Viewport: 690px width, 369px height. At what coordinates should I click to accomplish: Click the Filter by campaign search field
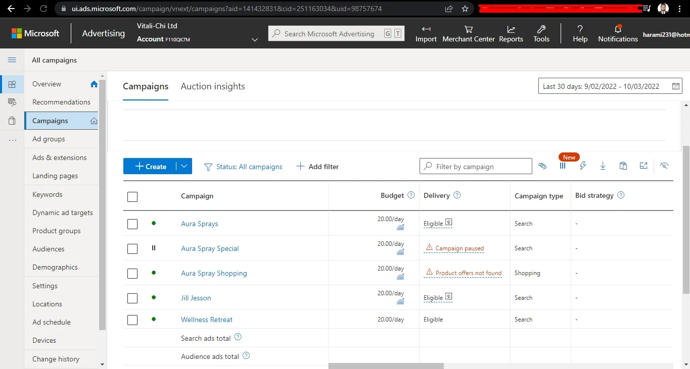[476, 167]
